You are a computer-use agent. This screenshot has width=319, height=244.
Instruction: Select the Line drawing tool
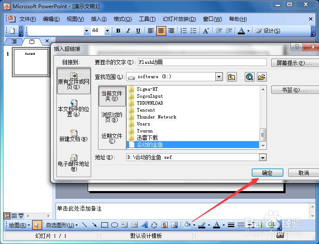(85, 225)
